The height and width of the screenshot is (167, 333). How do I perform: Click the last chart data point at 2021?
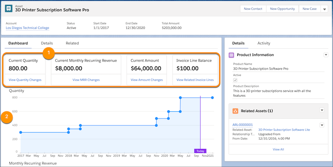[x=212, y=98]
